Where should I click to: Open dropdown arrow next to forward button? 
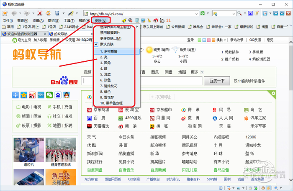coord(33,13)
